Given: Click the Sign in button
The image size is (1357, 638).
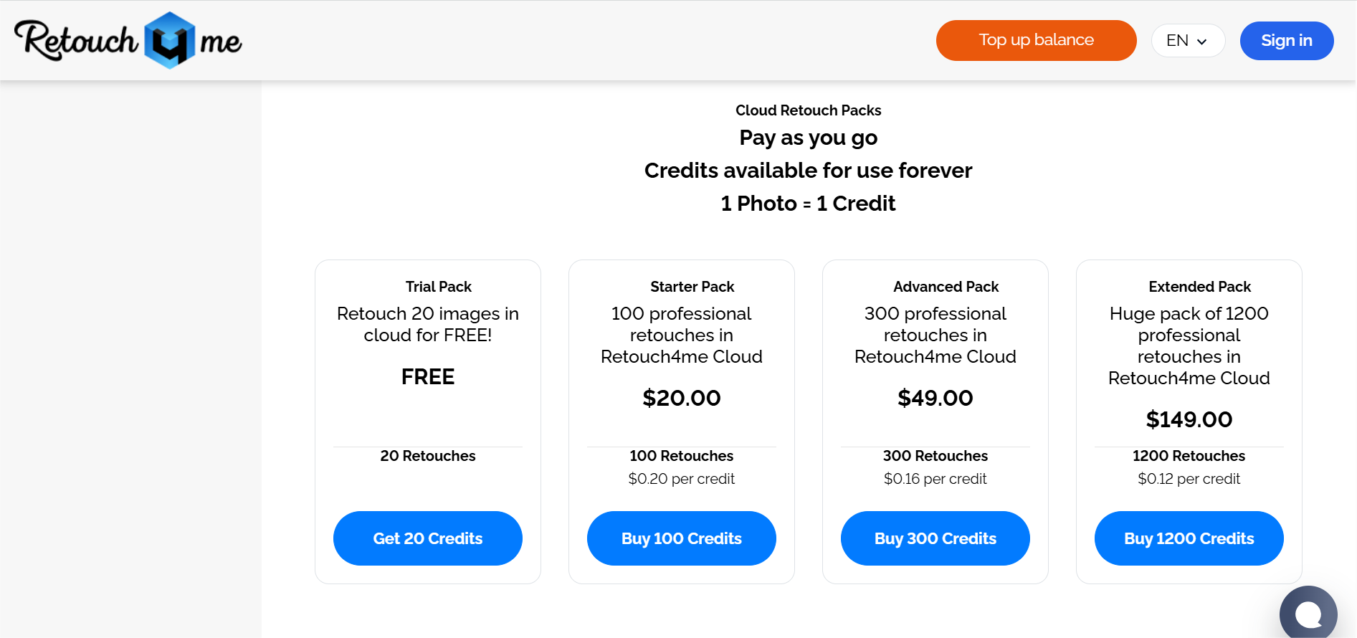Looking at the screenshot, I should point(1286,41).
